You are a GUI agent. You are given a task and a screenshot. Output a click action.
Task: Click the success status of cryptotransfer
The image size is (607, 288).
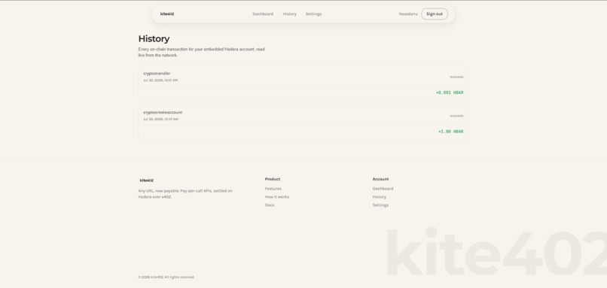tap(456, 77)
